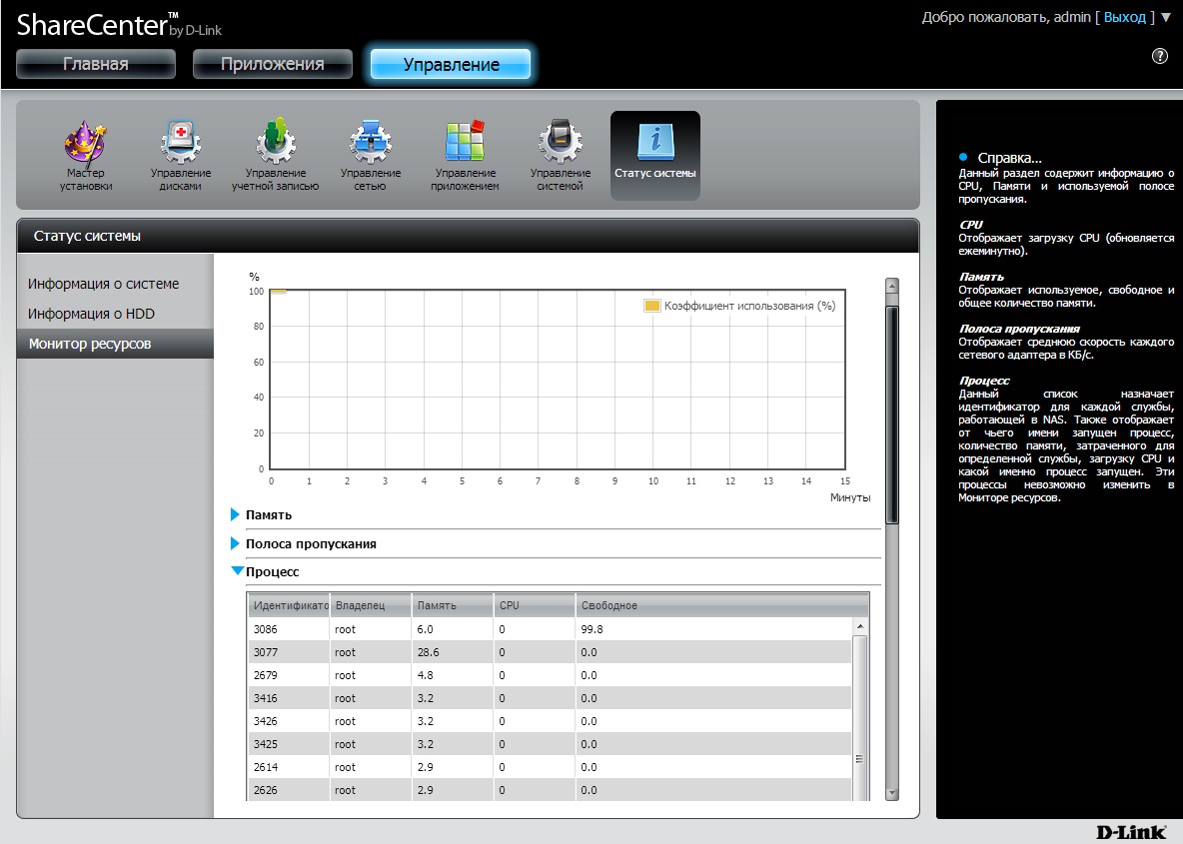1183x844 pixels.
Task: Select the Статус системы icon
Action: [654, 155]
